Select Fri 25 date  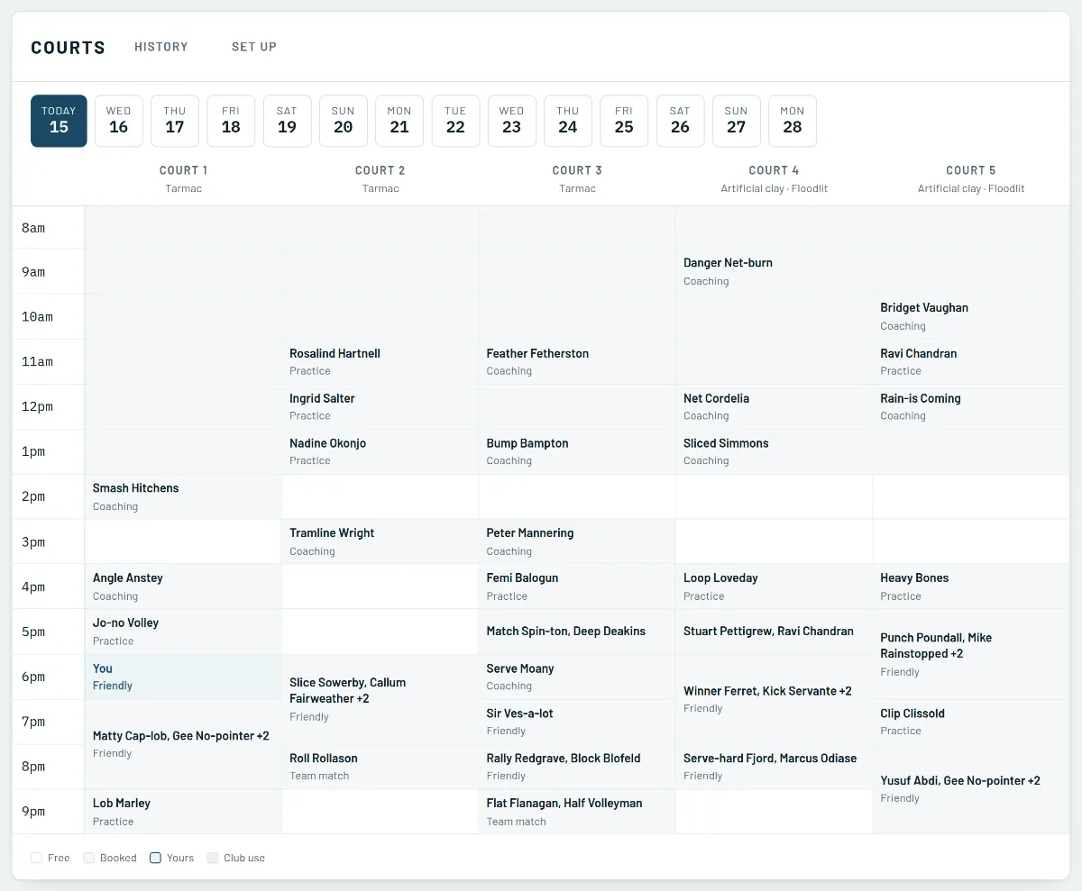[624, 121]
